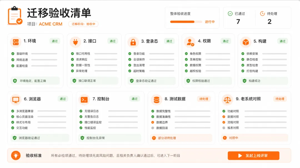Viewport: 300px width, 168px height.
Task: Click the orange check of 数据边界
Action: tap(153, 122)
